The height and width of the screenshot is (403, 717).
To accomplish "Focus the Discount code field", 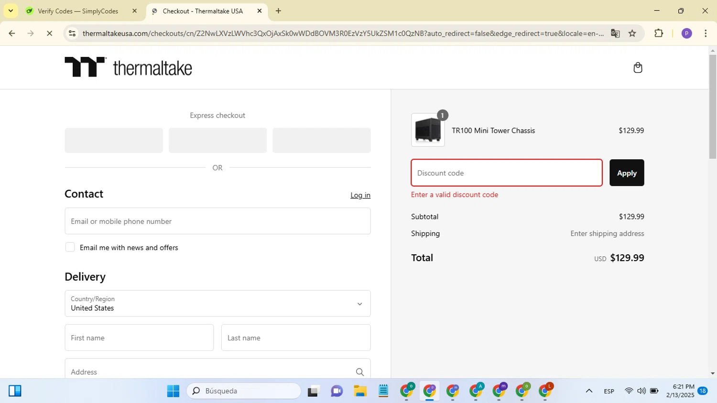I will [x=507, y=173].
